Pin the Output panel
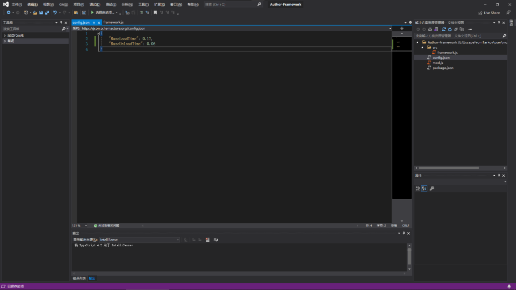The image size is (516, 290). click(x=404, y=233)
